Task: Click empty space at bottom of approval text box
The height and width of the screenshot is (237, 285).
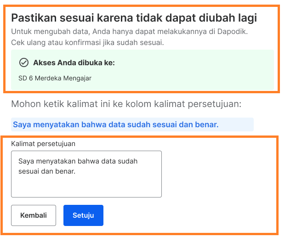Action: point(86,188)
